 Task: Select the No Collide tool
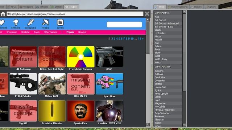[168, 107]
